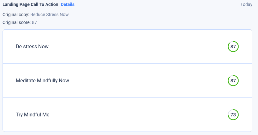
Task: Select the 'Reduce Stress Now' original copy text
Action: click(x=50, y=15)
